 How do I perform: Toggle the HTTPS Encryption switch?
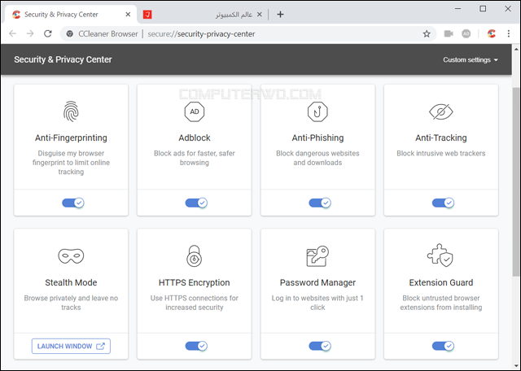(196, 346)
